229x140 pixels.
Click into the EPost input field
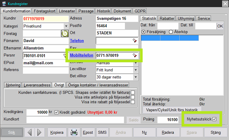45,63
